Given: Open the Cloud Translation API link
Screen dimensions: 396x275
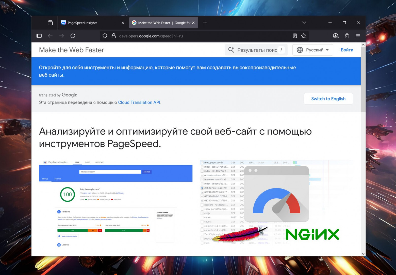Looking at the screenshot, I should [x=139, y=102].
